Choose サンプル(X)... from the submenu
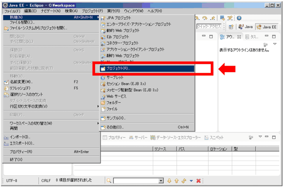 click(x=147, y=118)
